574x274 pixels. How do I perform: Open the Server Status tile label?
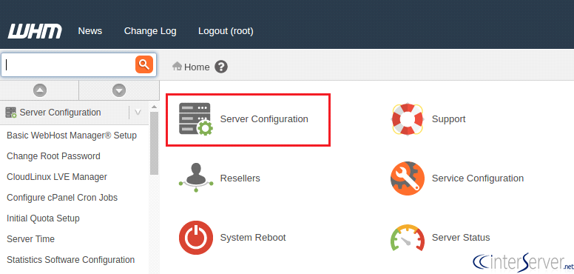461,238
